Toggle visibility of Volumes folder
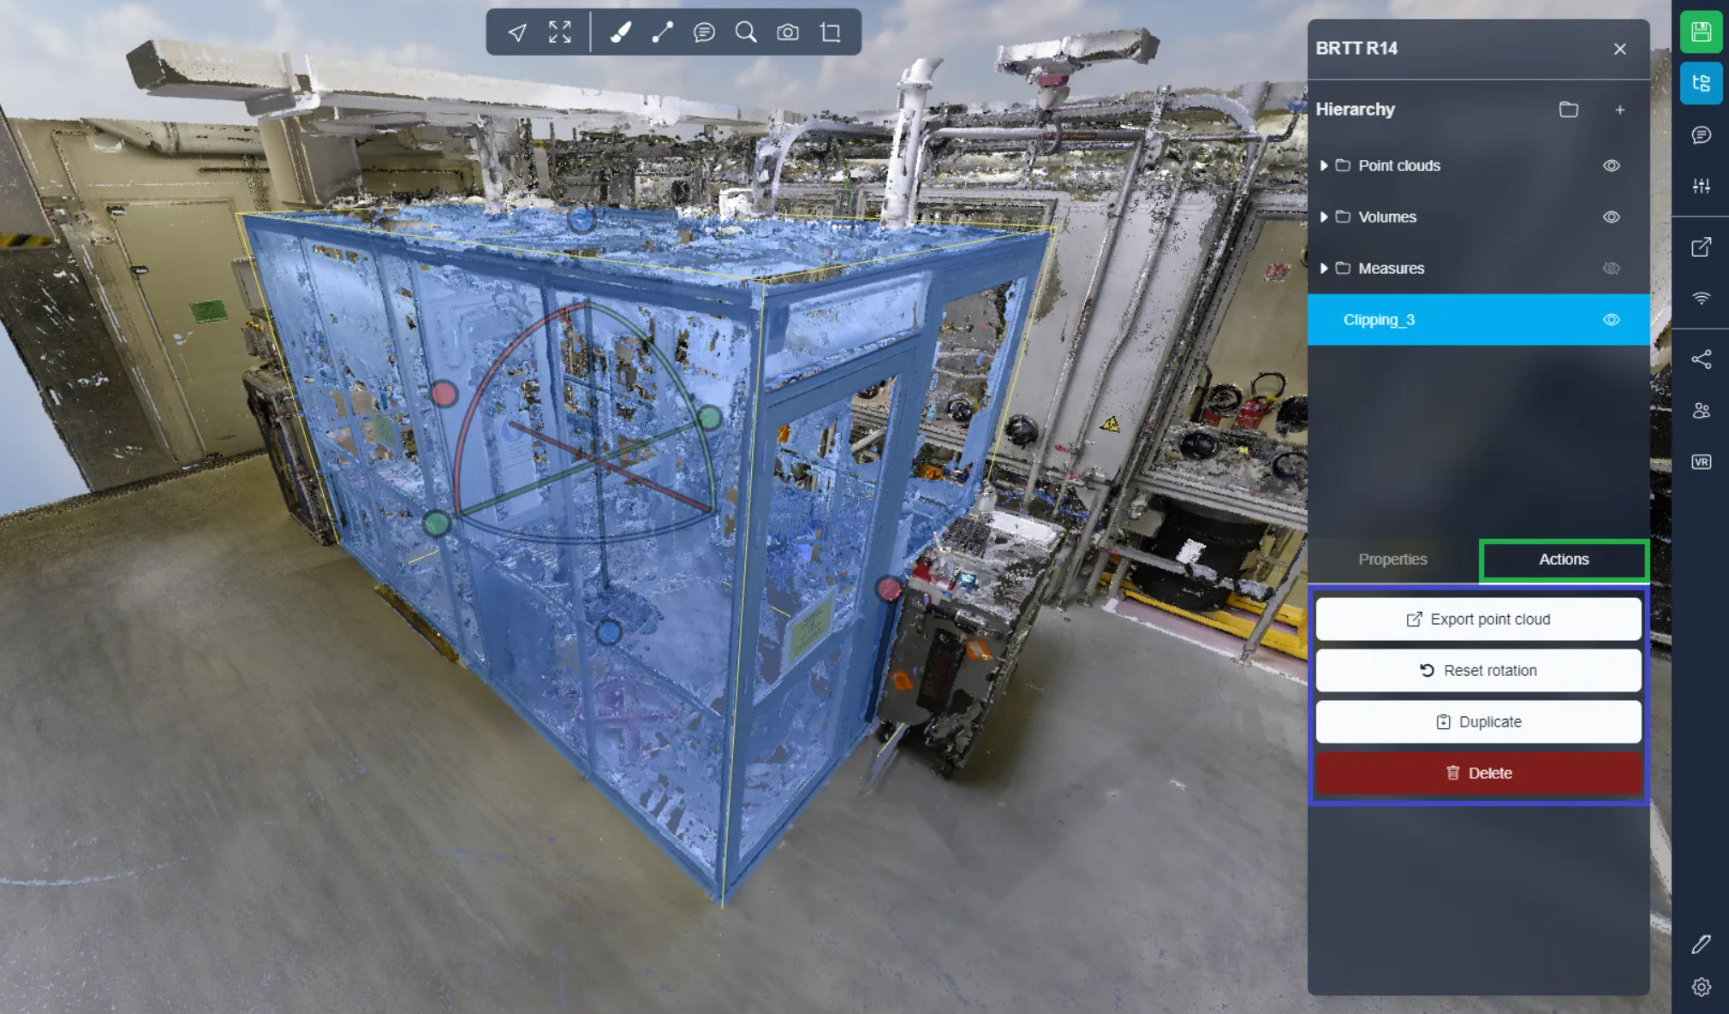The width and height of the screenshot is (1729, 1014). point(1611,217)
